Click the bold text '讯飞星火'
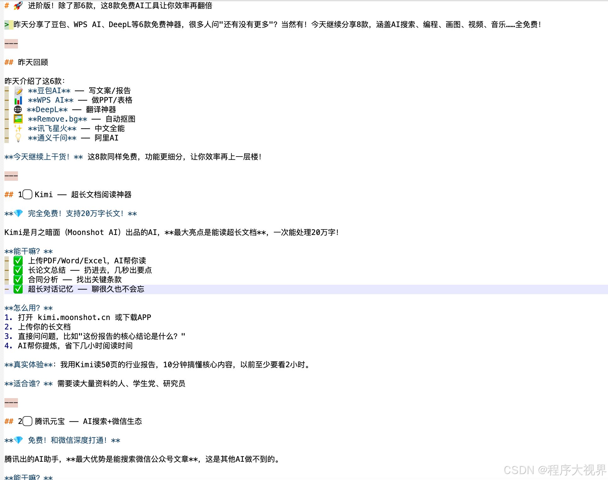This screenshot has height=480, width=608. (x=52, y=129)
